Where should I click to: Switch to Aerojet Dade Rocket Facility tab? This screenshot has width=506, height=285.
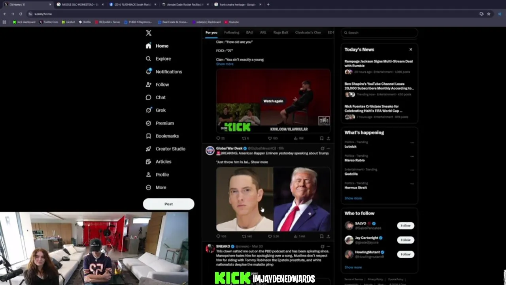[185, 4]
